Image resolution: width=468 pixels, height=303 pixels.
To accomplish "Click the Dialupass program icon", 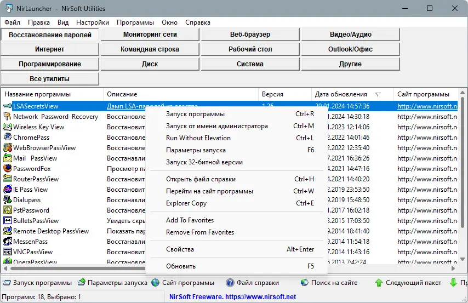I will click(8, 199).
